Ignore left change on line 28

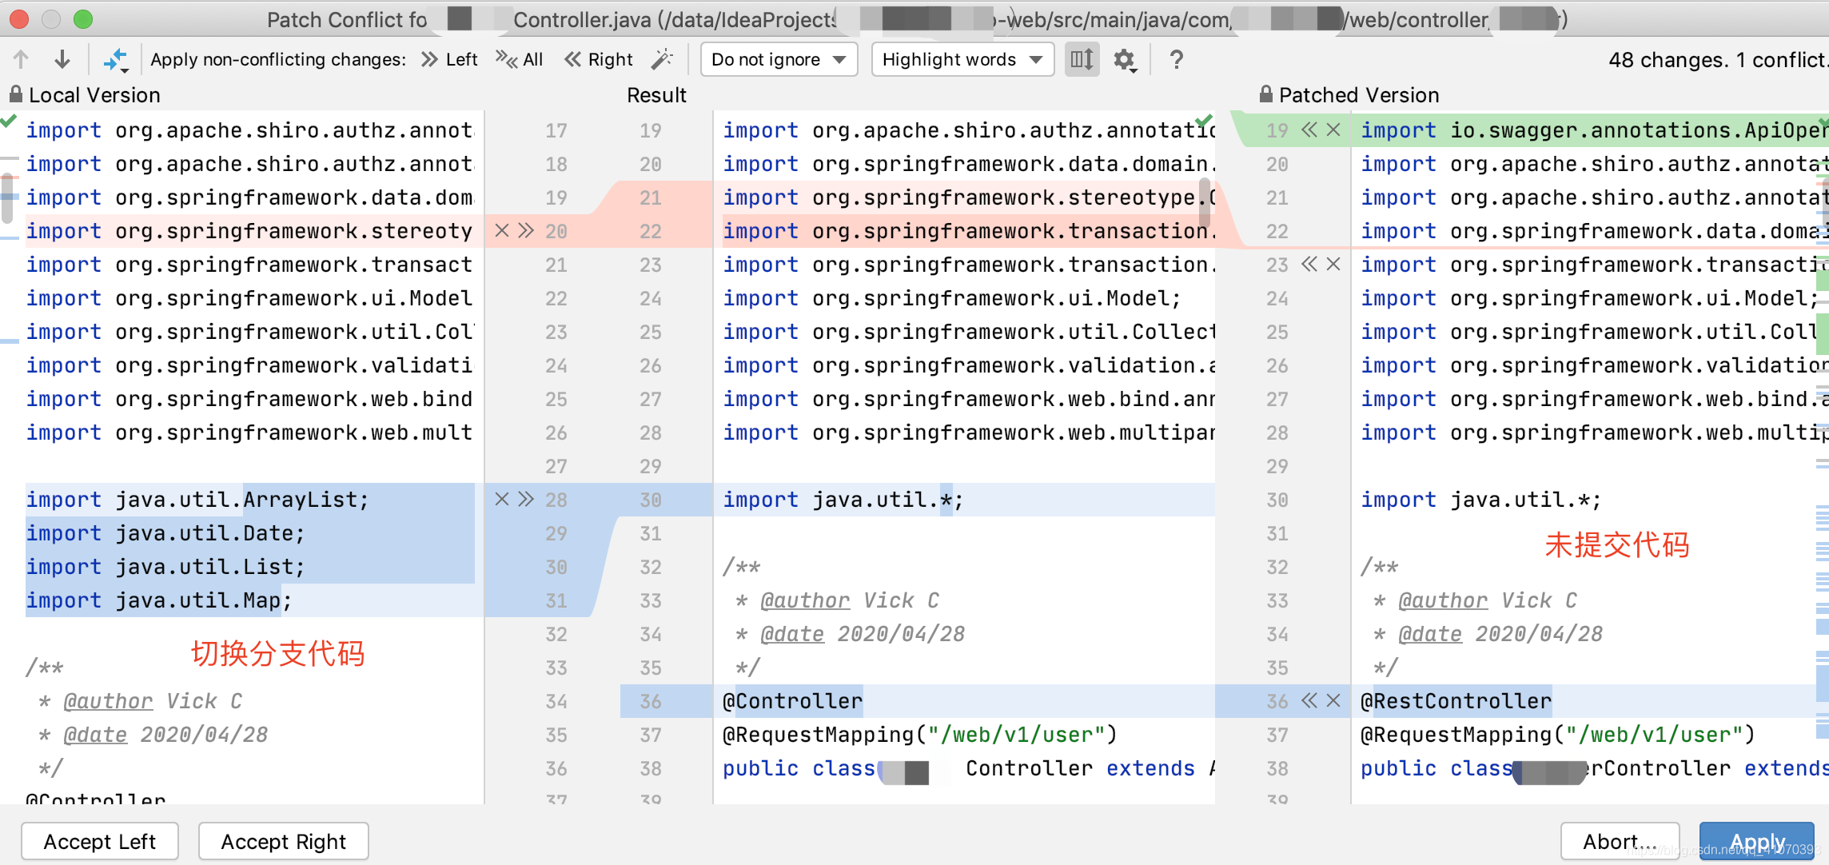click(501, 500)
